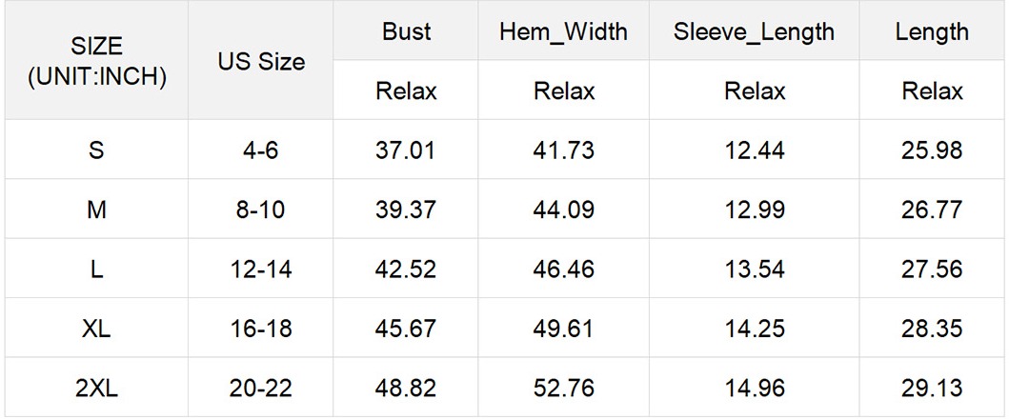Select sleeve length value 14.25

click(755, 329)
